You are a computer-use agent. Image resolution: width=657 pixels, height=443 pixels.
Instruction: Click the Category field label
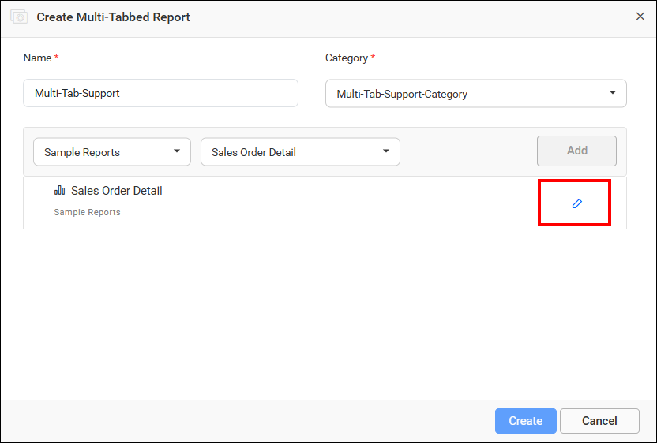point(346,58)
